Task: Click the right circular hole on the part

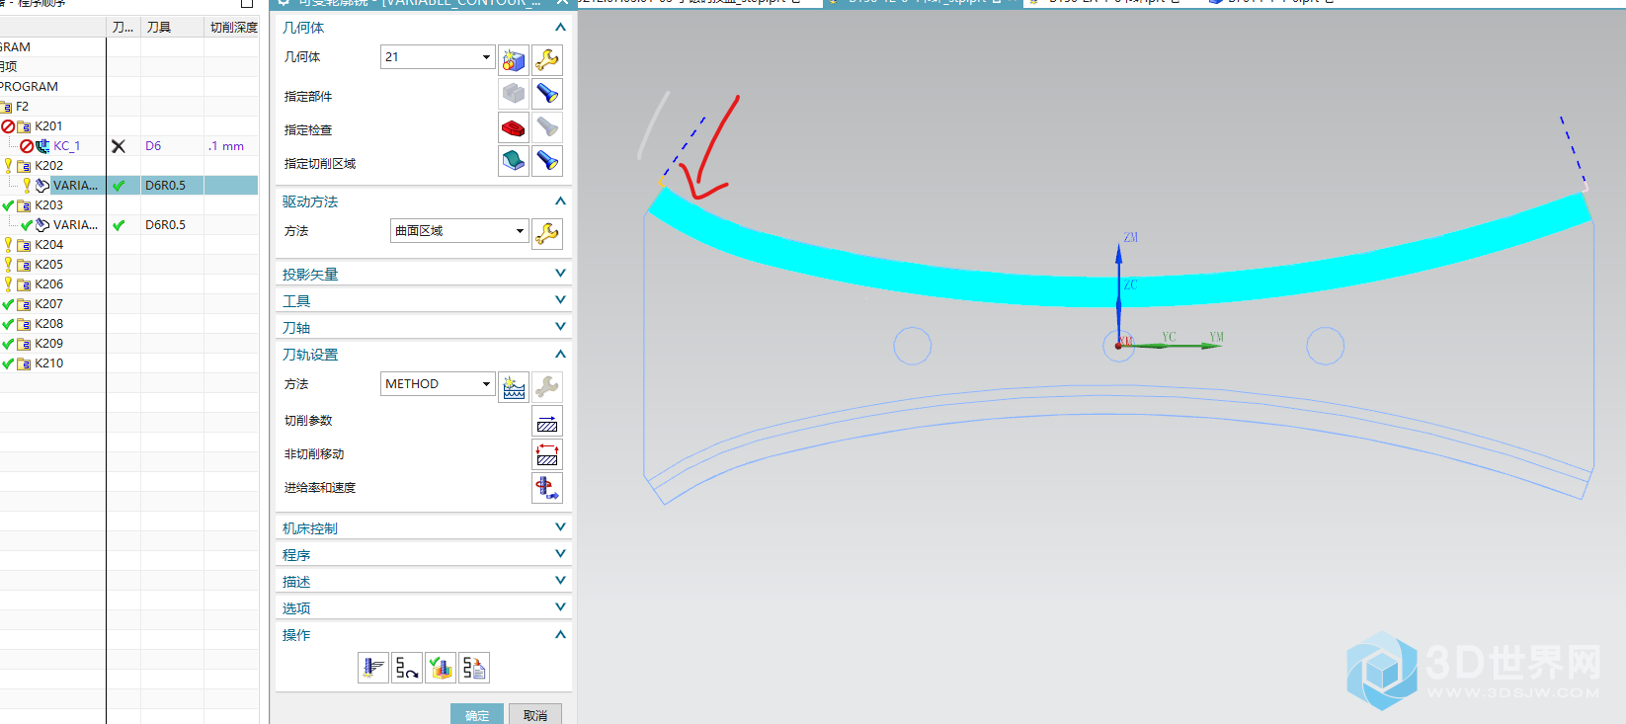Action: pos(1326,346)
